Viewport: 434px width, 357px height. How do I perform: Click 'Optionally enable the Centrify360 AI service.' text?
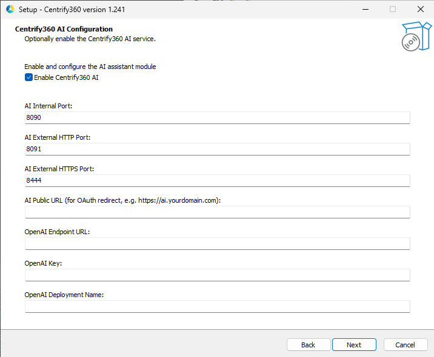click(x=90, y=39)
